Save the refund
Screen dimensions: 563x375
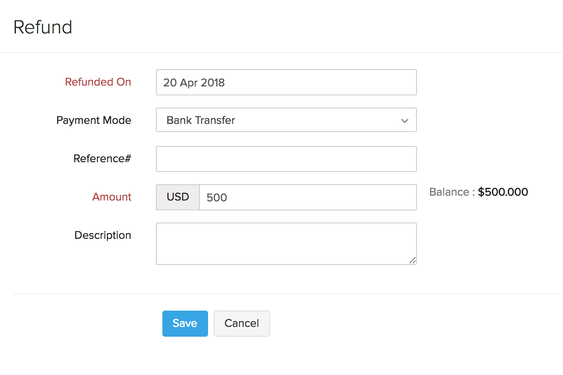(x=185, y=323)
